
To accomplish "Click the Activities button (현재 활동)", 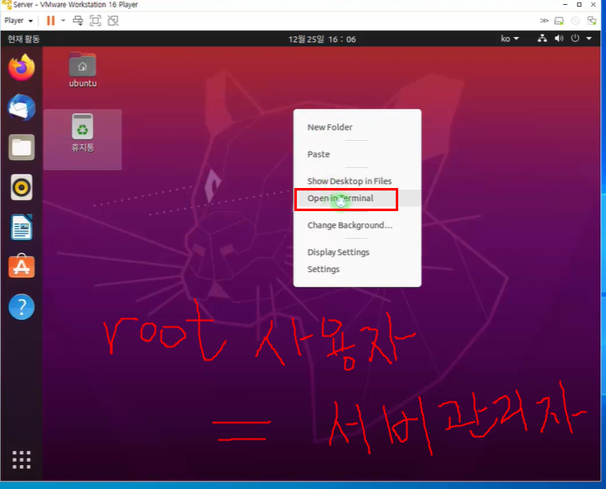I will click(24, 39).
